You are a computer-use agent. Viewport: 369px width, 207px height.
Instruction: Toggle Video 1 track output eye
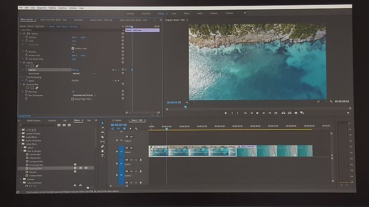pos(131,148)
